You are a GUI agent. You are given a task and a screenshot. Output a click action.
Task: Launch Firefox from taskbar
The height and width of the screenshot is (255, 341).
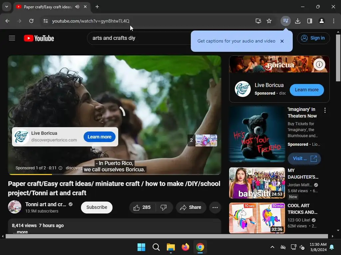coord(185,247)
